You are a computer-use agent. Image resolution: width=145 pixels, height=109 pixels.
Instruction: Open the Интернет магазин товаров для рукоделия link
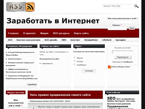pos(20,64)
